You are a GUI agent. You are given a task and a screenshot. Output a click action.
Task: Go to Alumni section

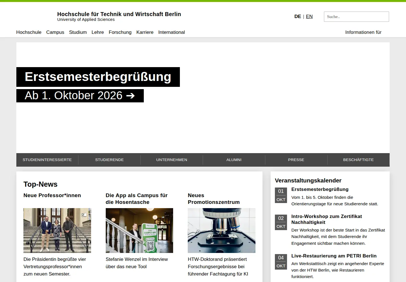click(234, 160)
